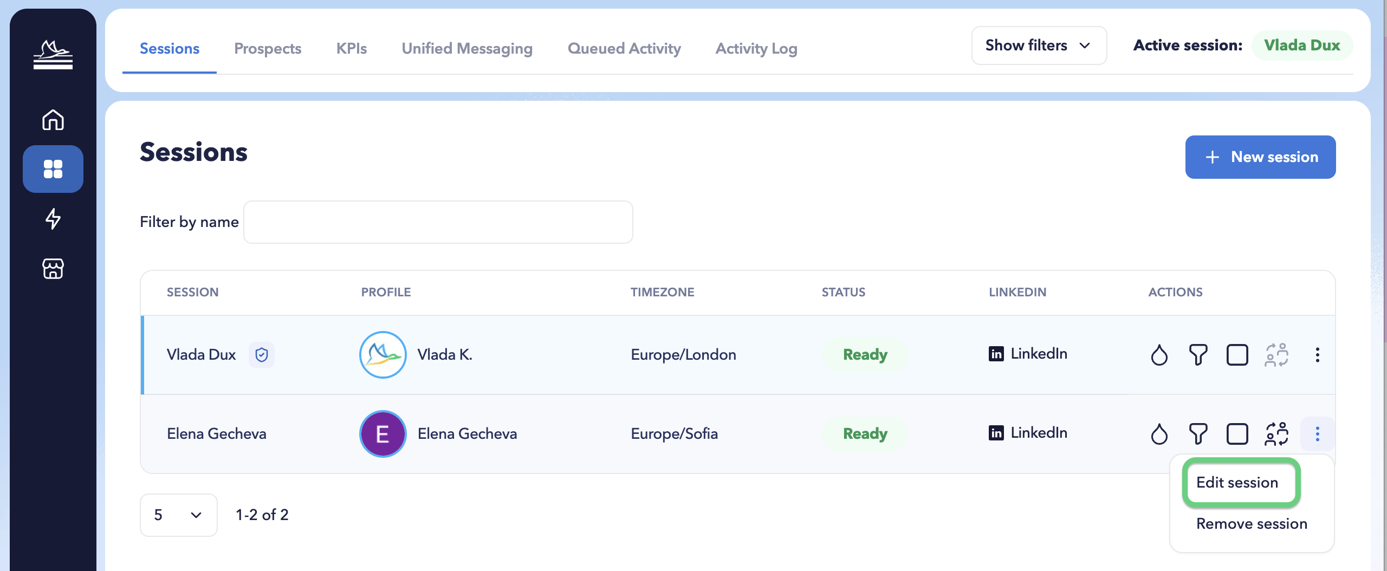Click the shield badge next to Vlada Dux

(262, 355)
